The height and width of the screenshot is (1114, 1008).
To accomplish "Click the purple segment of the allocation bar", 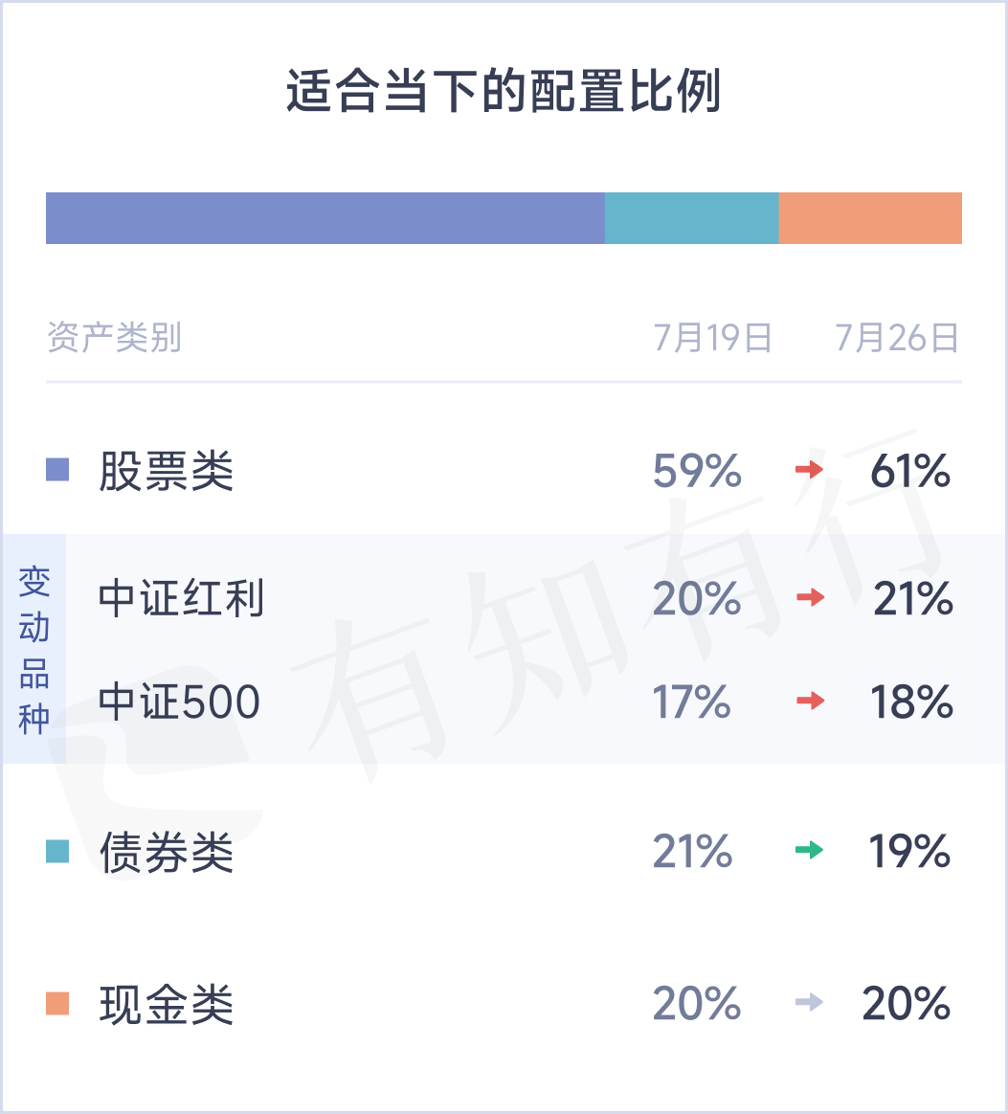I will tap(325, 218).
